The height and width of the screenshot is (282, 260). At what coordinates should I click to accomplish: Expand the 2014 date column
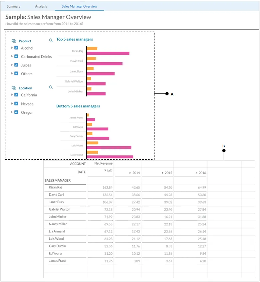tap(130, 173)
